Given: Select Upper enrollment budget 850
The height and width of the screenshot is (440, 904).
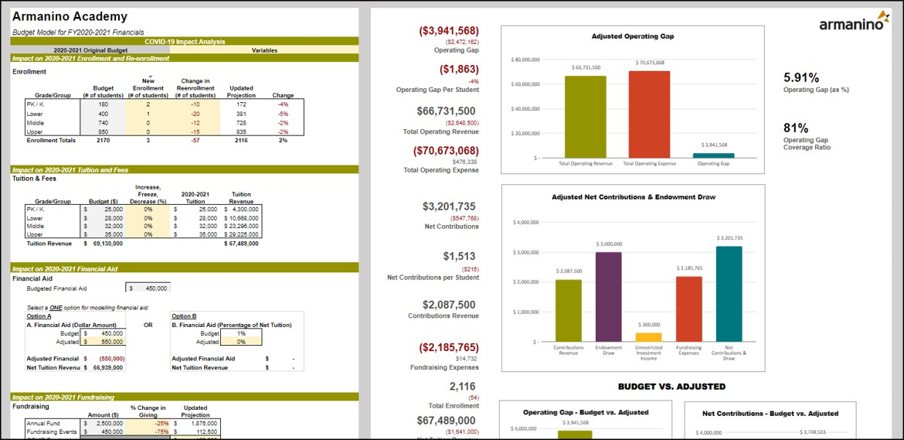Looking at the screenshot, I should [103, 132].
